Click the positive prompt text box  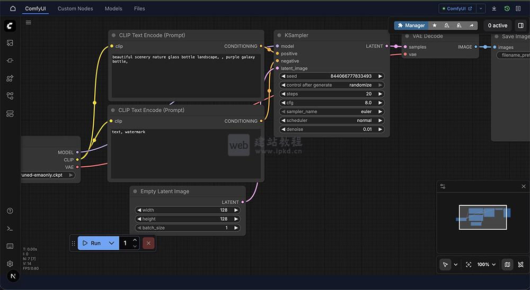pos(186,74)
